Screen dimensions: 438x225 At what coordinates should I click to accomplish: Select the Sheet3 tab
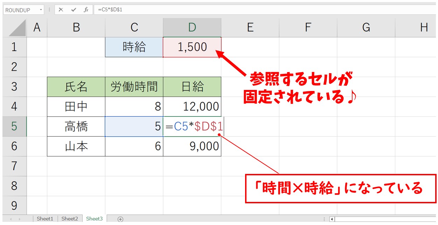(95, 219)
